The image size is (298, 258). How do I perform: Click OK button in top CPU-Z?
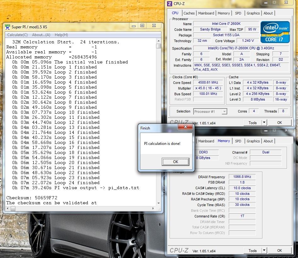(x=279, y=123)
